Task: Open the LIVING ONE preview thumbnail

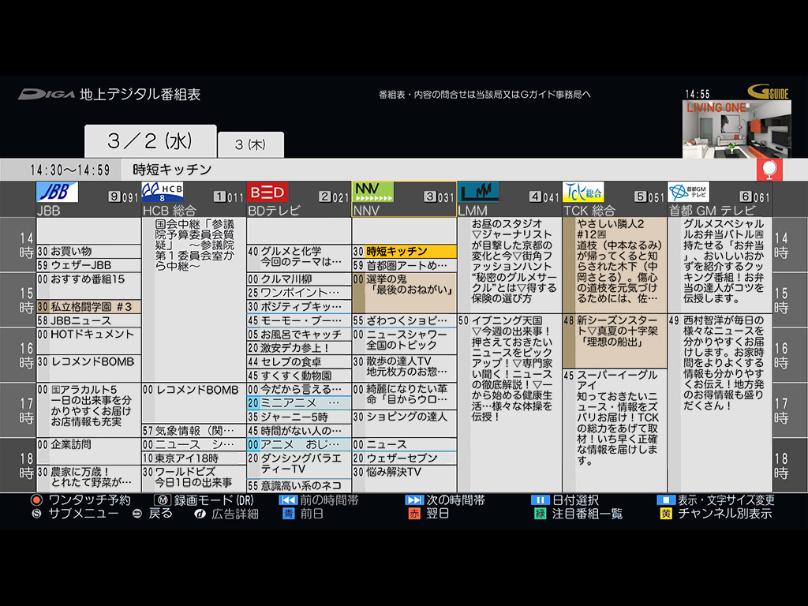Action: (737, 129)
